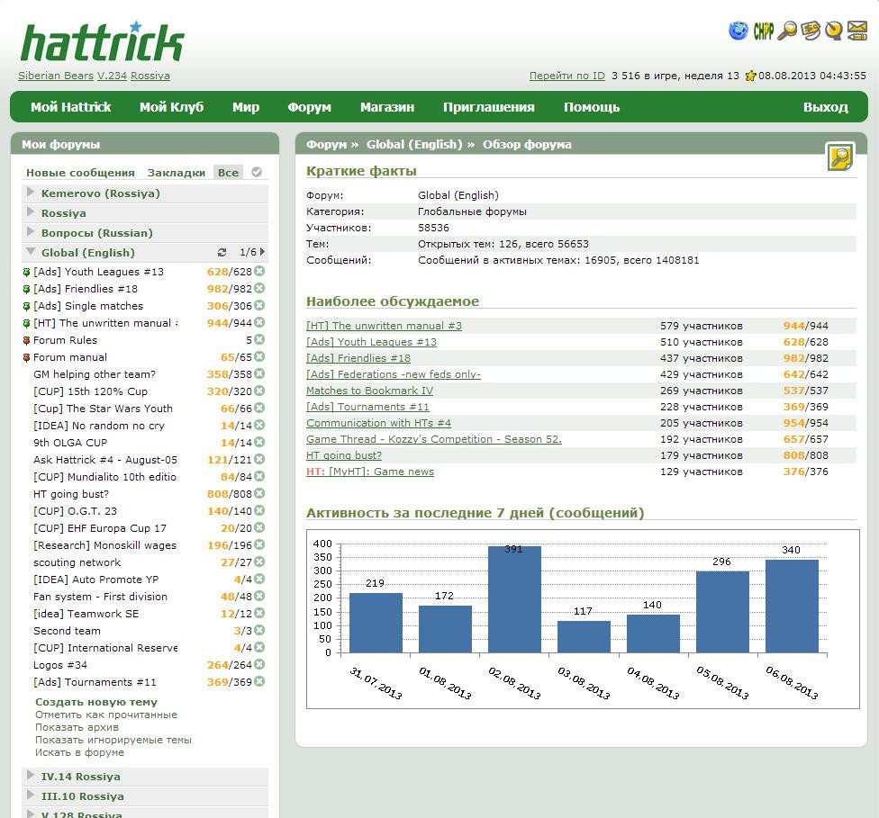The height and width of the screenshot is (818, 879).
Task: Collapse the Global (English) forum group
Action: point(31,252)
